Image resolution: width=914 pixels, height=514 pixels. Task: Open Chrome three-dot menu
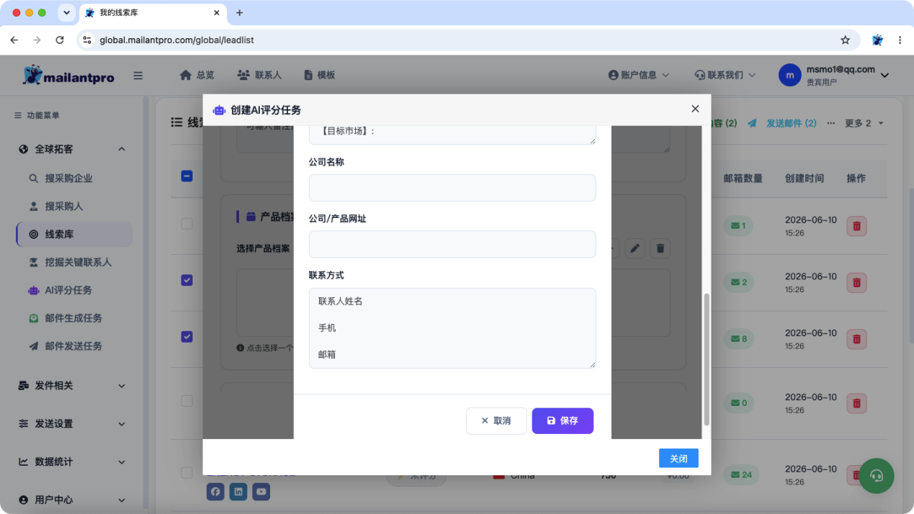(900, 40)
